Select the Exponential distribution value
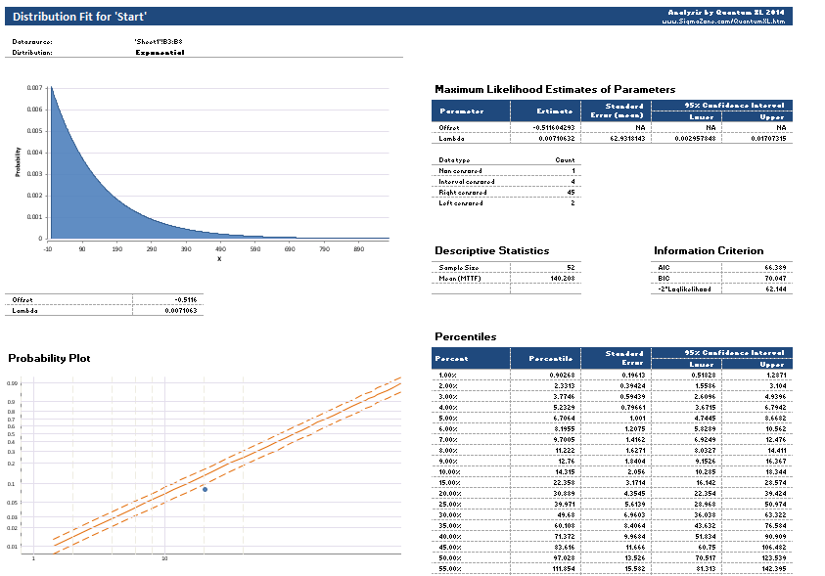 [160, 52]
